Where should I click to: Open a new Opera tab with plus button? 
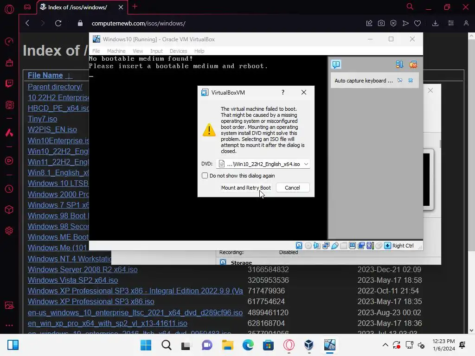coord(135,6)
